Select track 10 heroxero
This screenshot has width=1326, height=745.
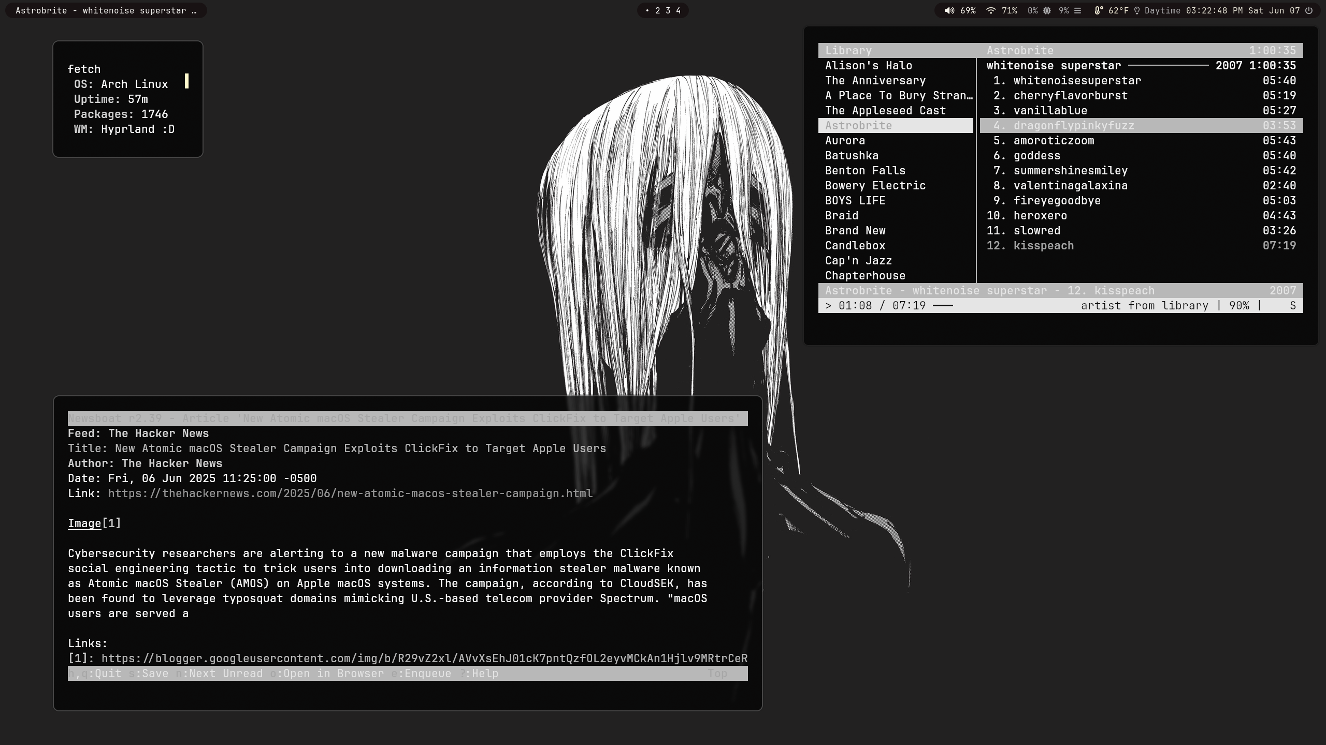[x=1141, y=216]
